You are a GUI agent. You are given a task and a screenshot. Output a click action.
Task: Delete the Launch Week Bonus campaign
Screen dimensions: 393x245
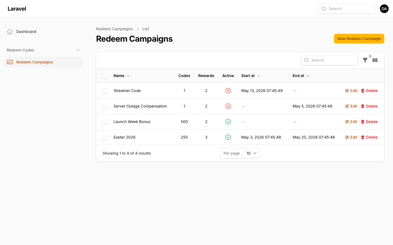[x=369, y=122]
